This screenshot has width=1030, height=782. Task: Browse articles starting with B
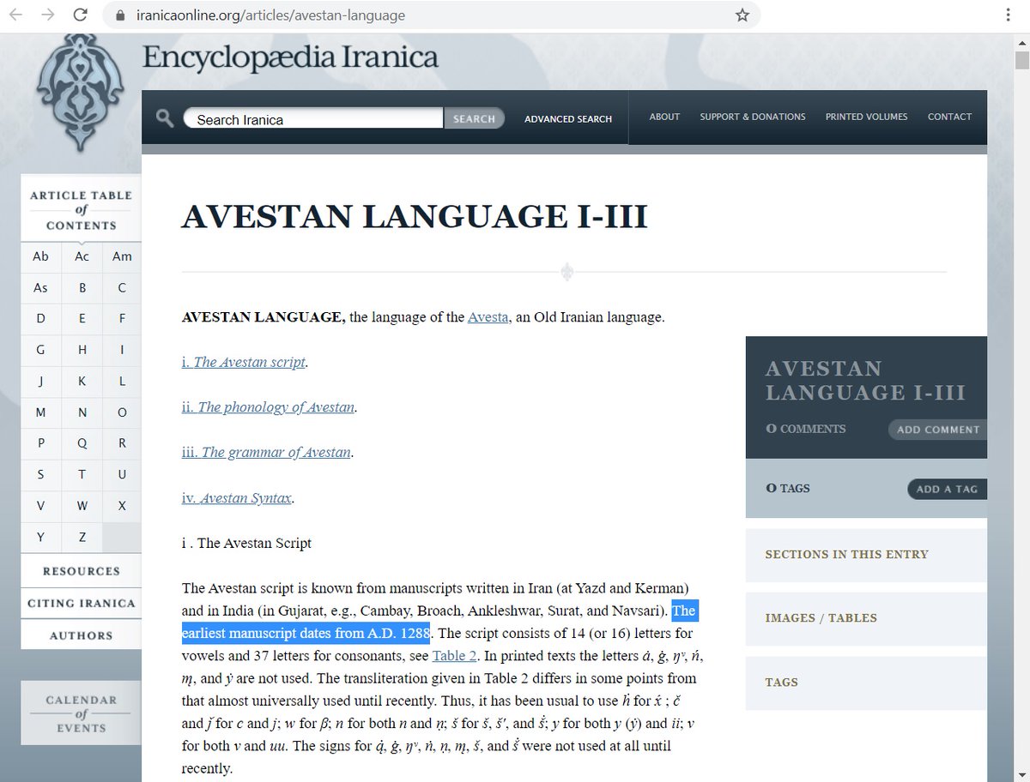pos(82,288)
